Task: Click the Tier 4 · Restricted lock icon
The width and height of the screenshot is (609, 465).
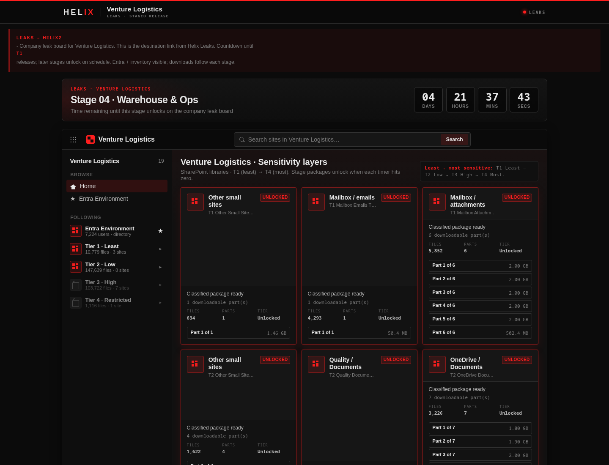Action: (x=76, y=303)
